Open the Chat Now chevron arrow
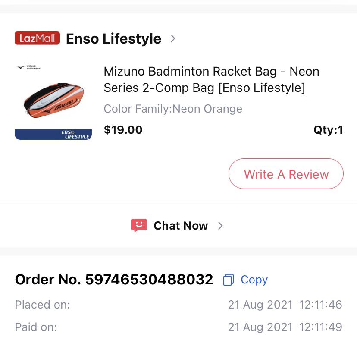Screen dimensions: 357x340 pyautogui.click(x=220, y=225)
